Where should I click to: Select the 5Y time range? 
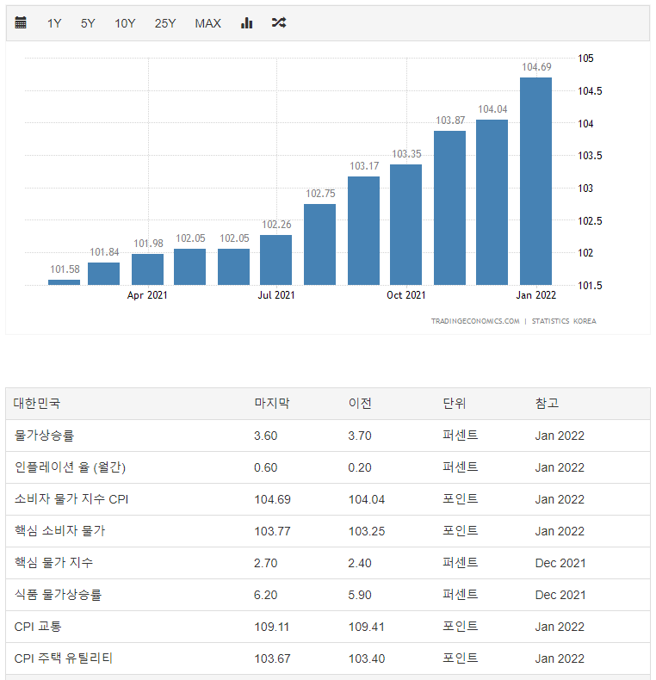88,23
